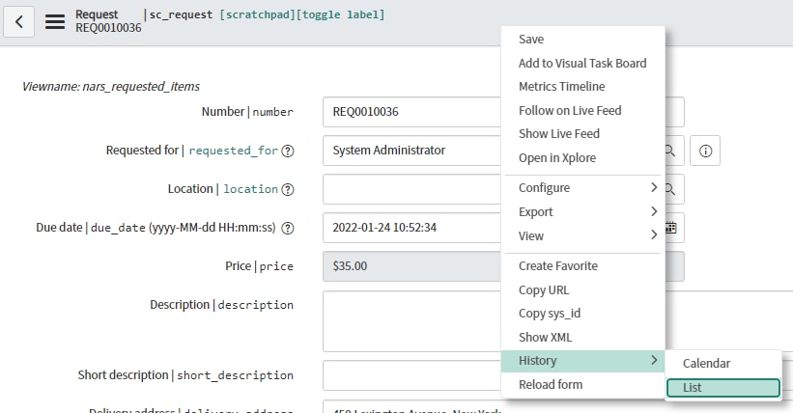Choose Reload form from the menu
The image size is (793, 413).
551,385
